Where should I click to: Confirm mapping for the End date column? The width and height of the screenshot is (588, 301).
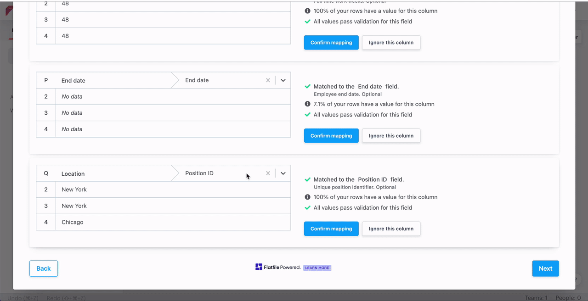331,136
